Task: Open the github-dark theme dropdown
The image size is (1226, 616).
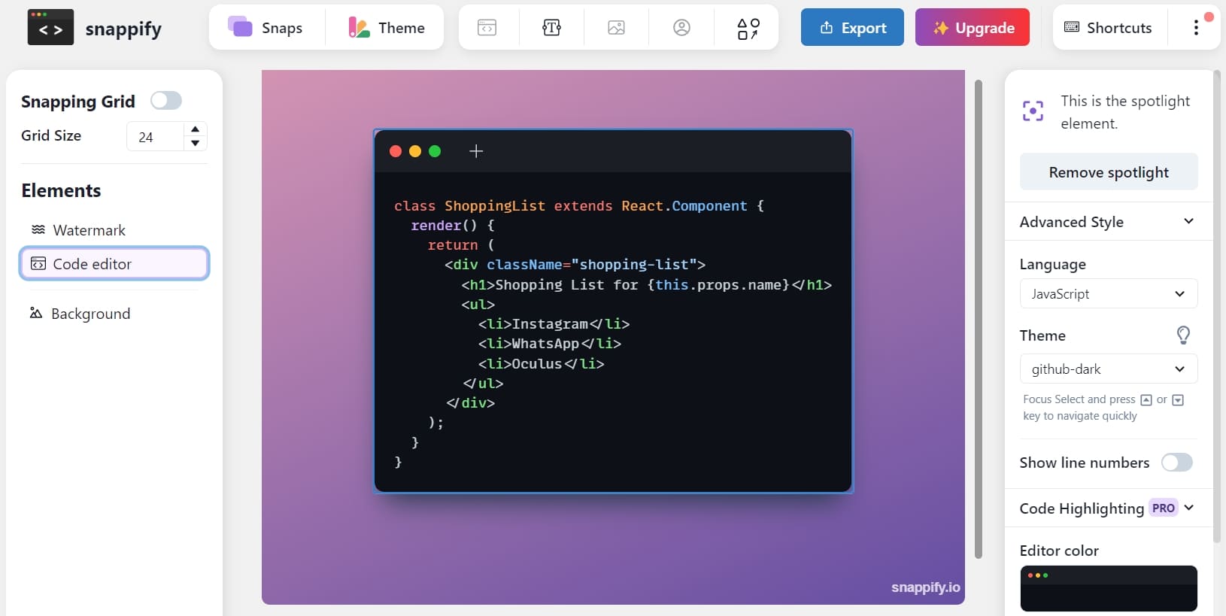Action: point(1108,369)
